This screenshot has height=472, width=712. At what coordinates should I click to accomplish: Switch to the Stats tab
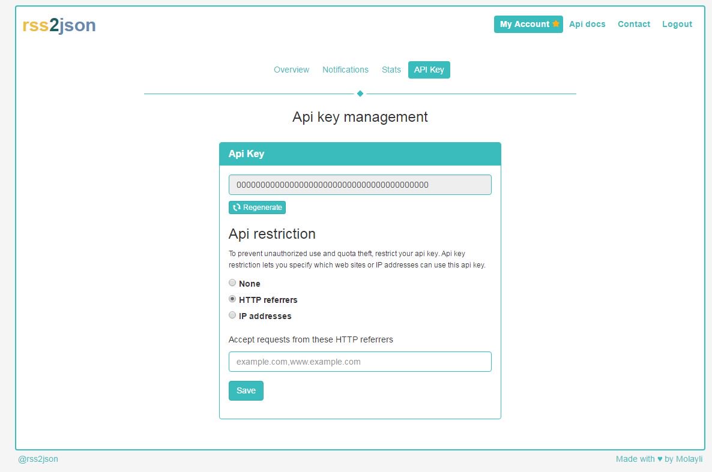point(391,70)
